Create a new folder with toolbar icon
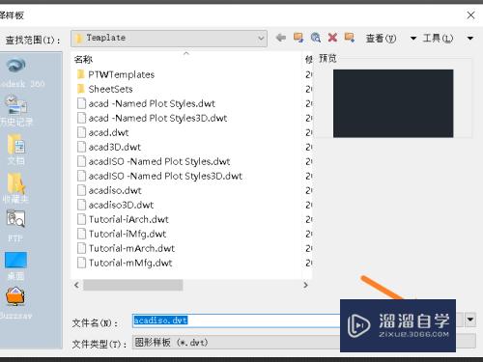Screen dimensions: 483x362 pyautogui.click(x=350, y=38)
